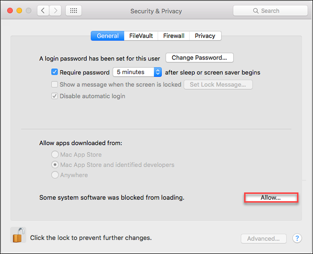313x254 pixels.
Task: Click the padlock icon to lock changes
Action: 18,235
